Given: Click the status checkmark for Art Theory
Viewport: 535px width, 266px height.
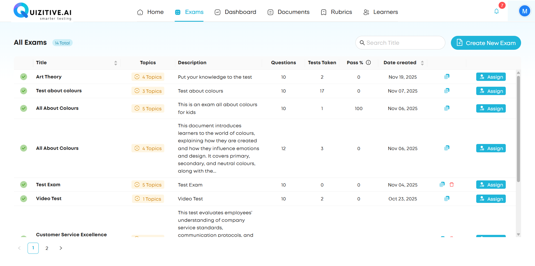Looking at the screenshot, I should click(x=24, y=77).
